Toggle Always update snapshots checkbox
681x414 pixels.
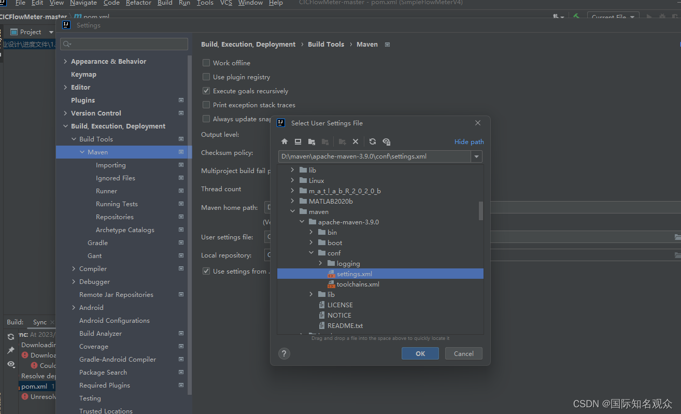pos(206,119)
